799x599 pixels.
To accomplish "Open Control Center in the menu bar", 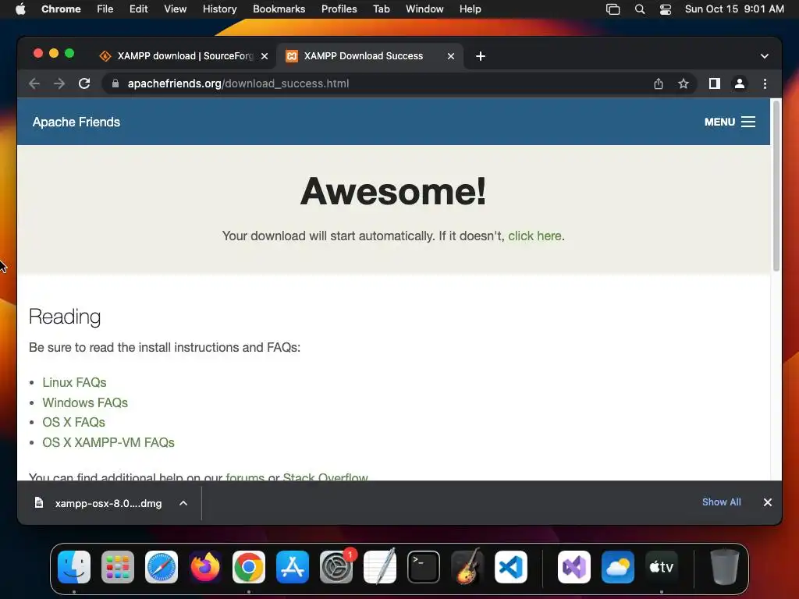I will click(x=666, y=9).
